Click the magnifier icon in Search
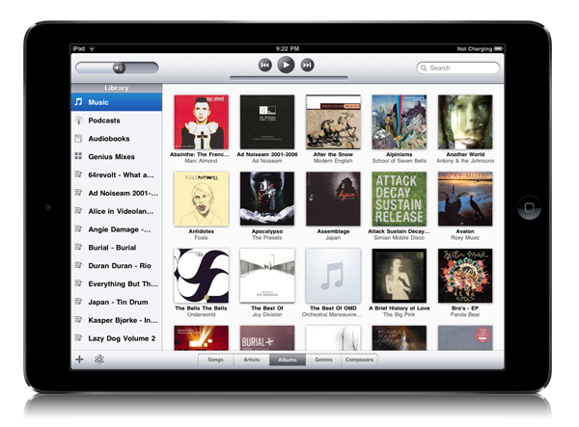 coord(424,67)
